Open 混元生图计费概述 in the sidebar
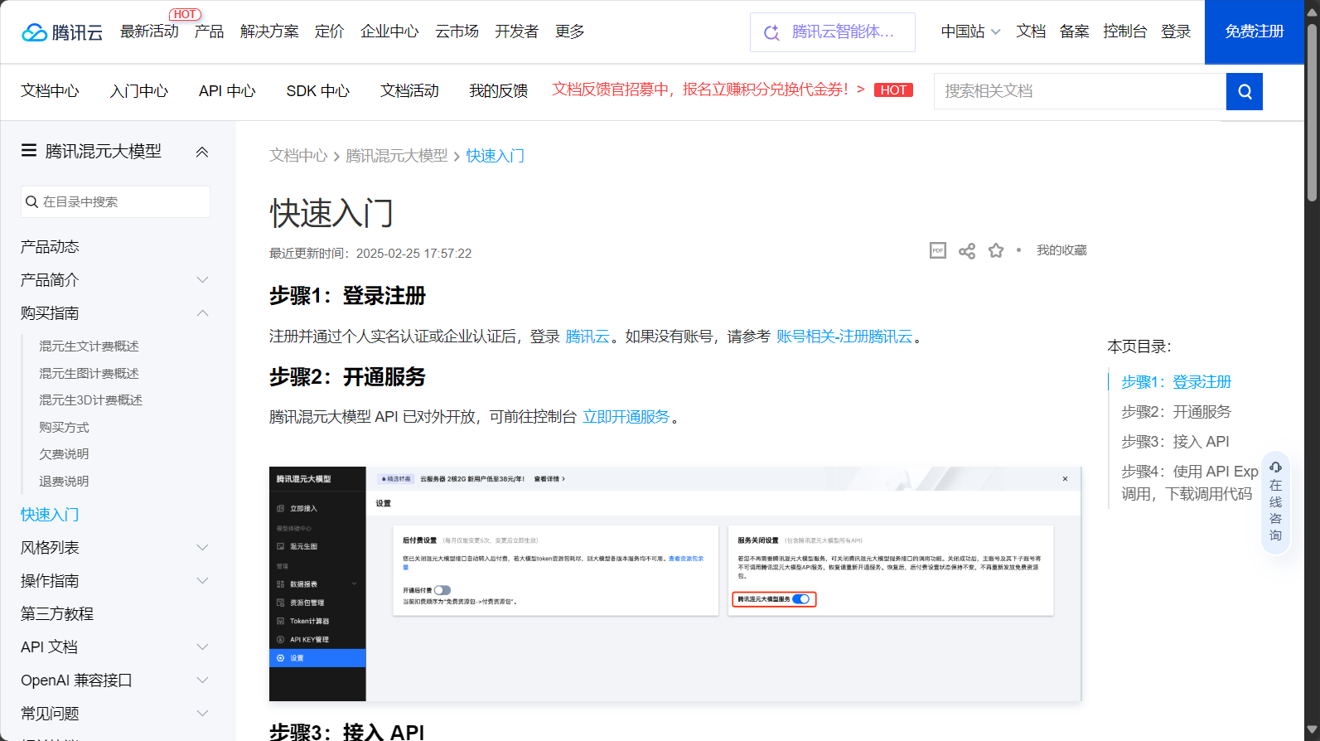 [89, 374]
